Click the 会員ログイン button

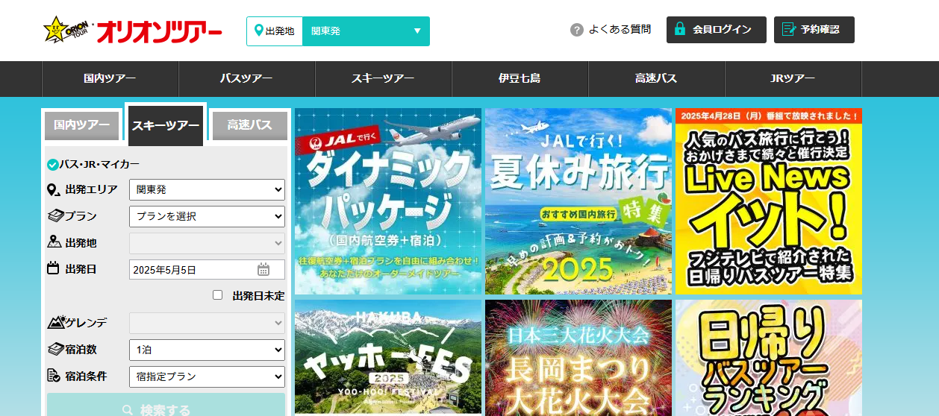pyautogui.click(x=716, y=30)
